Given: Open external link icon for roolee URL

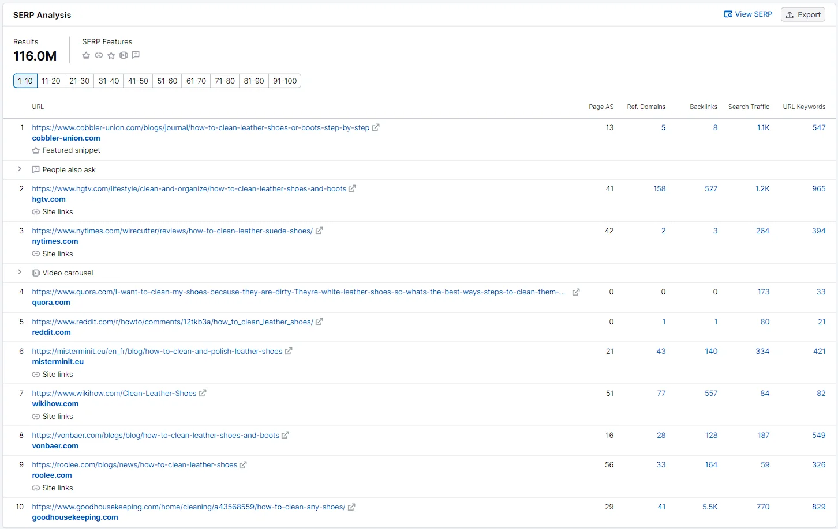Looking at the screenshot, I should pos(243,465).
